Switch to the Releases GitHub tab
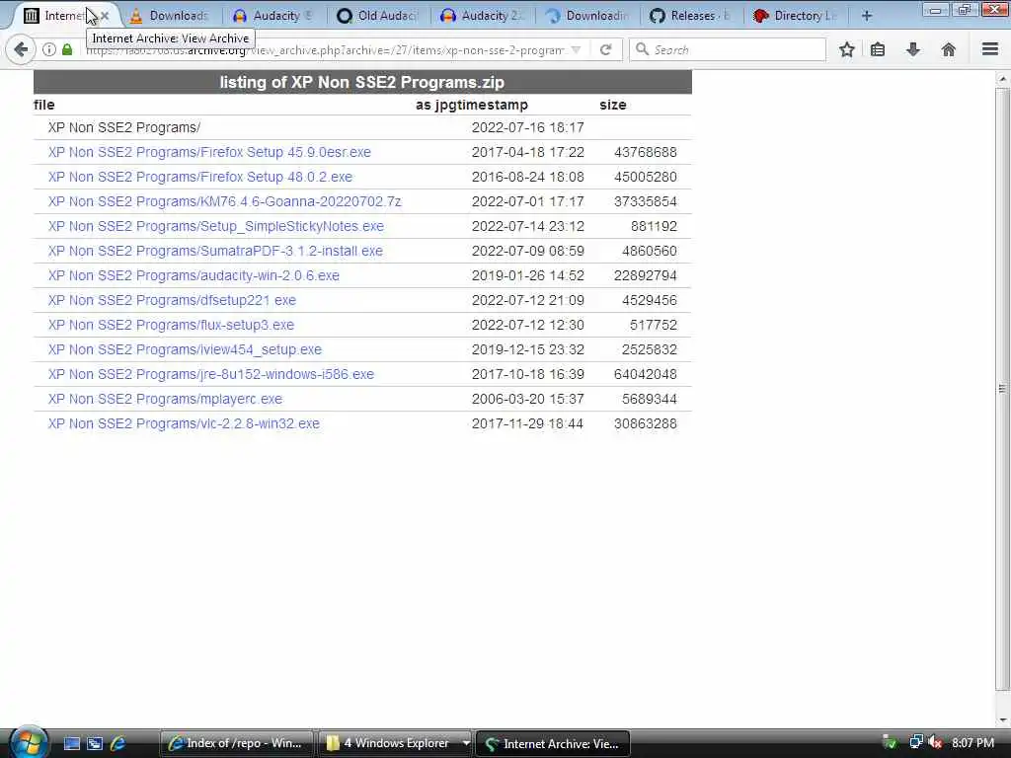This screenshot has height=758, width=1011. [x=691, y=16]
